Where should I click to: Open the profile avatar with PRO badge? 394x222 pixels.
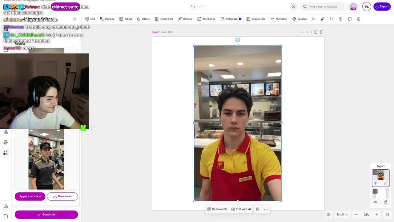click(x=353, y=6)
